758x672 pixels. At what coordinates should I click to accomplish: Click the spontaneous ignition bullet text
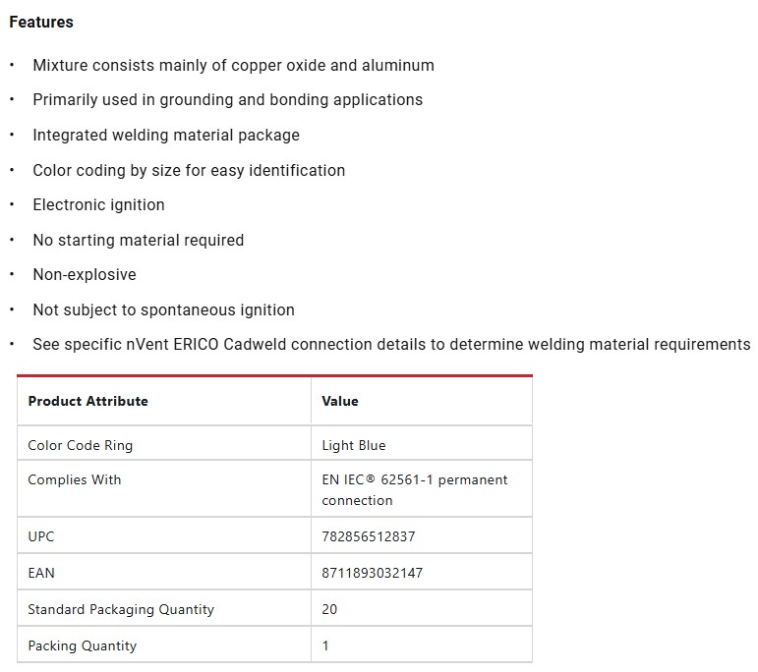pyautogui.click(x=163, y=309)
